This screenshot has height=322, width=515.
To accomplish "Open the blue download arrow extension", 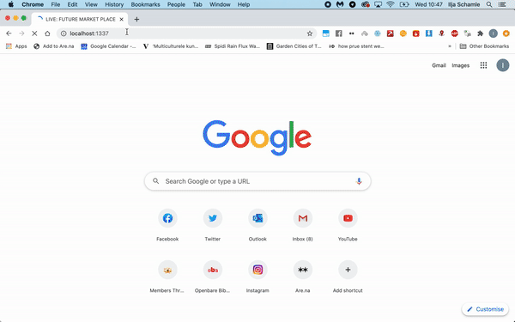I will 428,33.
